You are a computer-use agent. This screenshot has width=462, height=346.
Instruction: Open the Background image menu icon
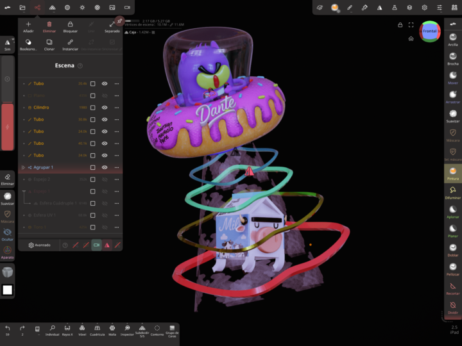112,7
